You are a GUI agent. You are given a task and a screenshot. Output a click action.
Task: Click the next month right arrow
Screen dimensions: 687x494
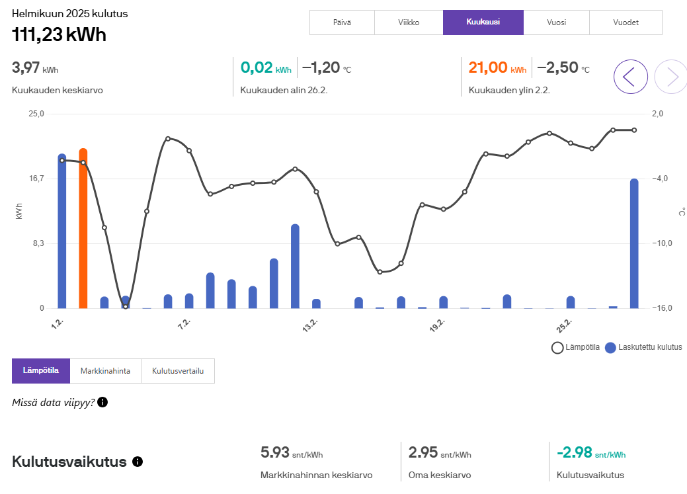[x=670, y=77]
